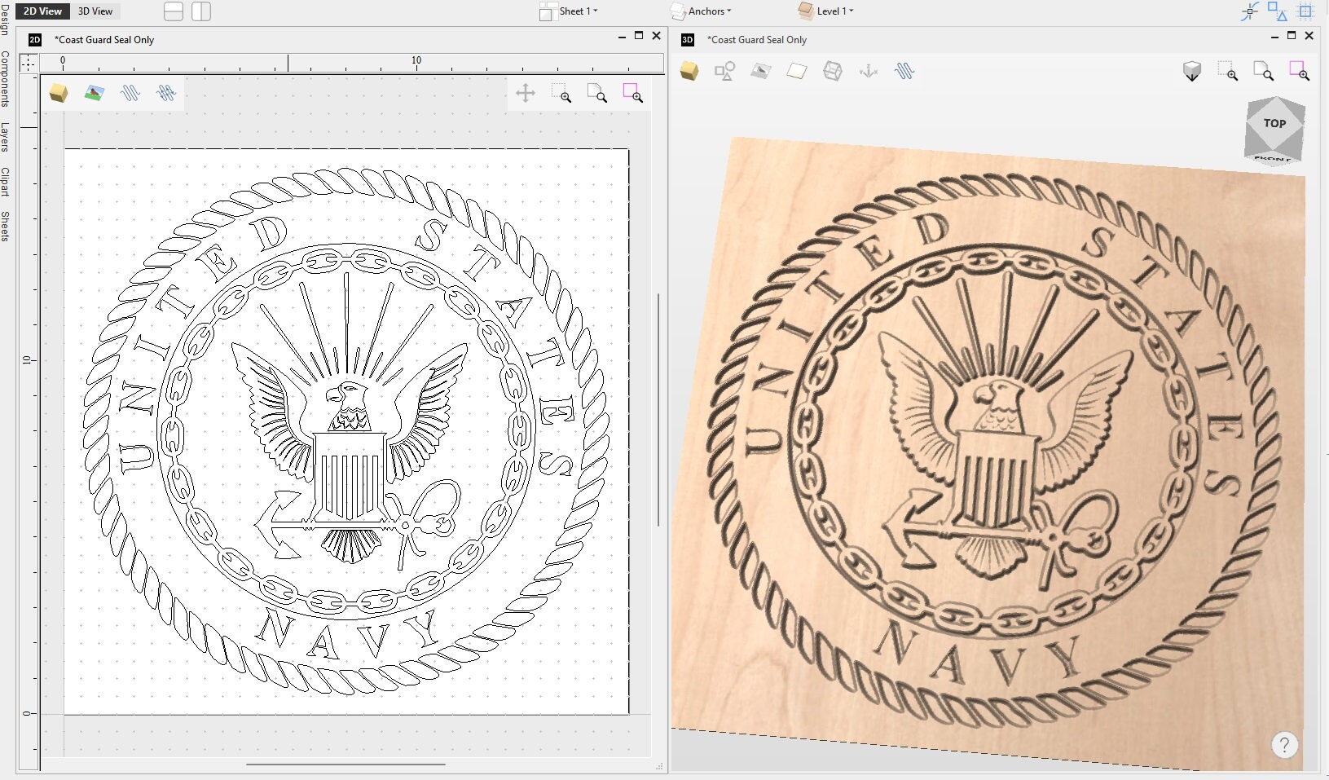Select the set view anchor icon in 3D toolbar
This screenshot has width=1329, height=780.
click(869, 72)
